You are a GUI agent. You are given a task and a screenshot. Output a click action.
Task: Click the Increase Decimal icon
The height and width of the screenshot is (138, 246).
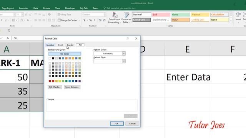click(100, 20)
